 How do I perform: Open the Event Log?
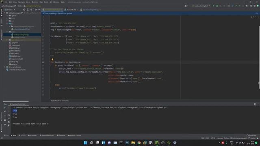pos(251,135)
